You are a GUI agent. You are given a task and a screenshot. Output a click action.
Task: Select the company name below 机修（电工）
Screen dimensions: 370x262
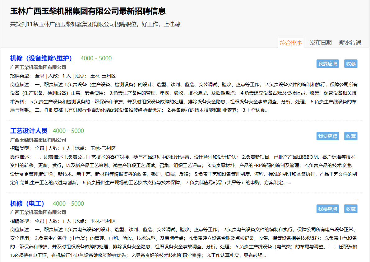[x=38, y=213]
